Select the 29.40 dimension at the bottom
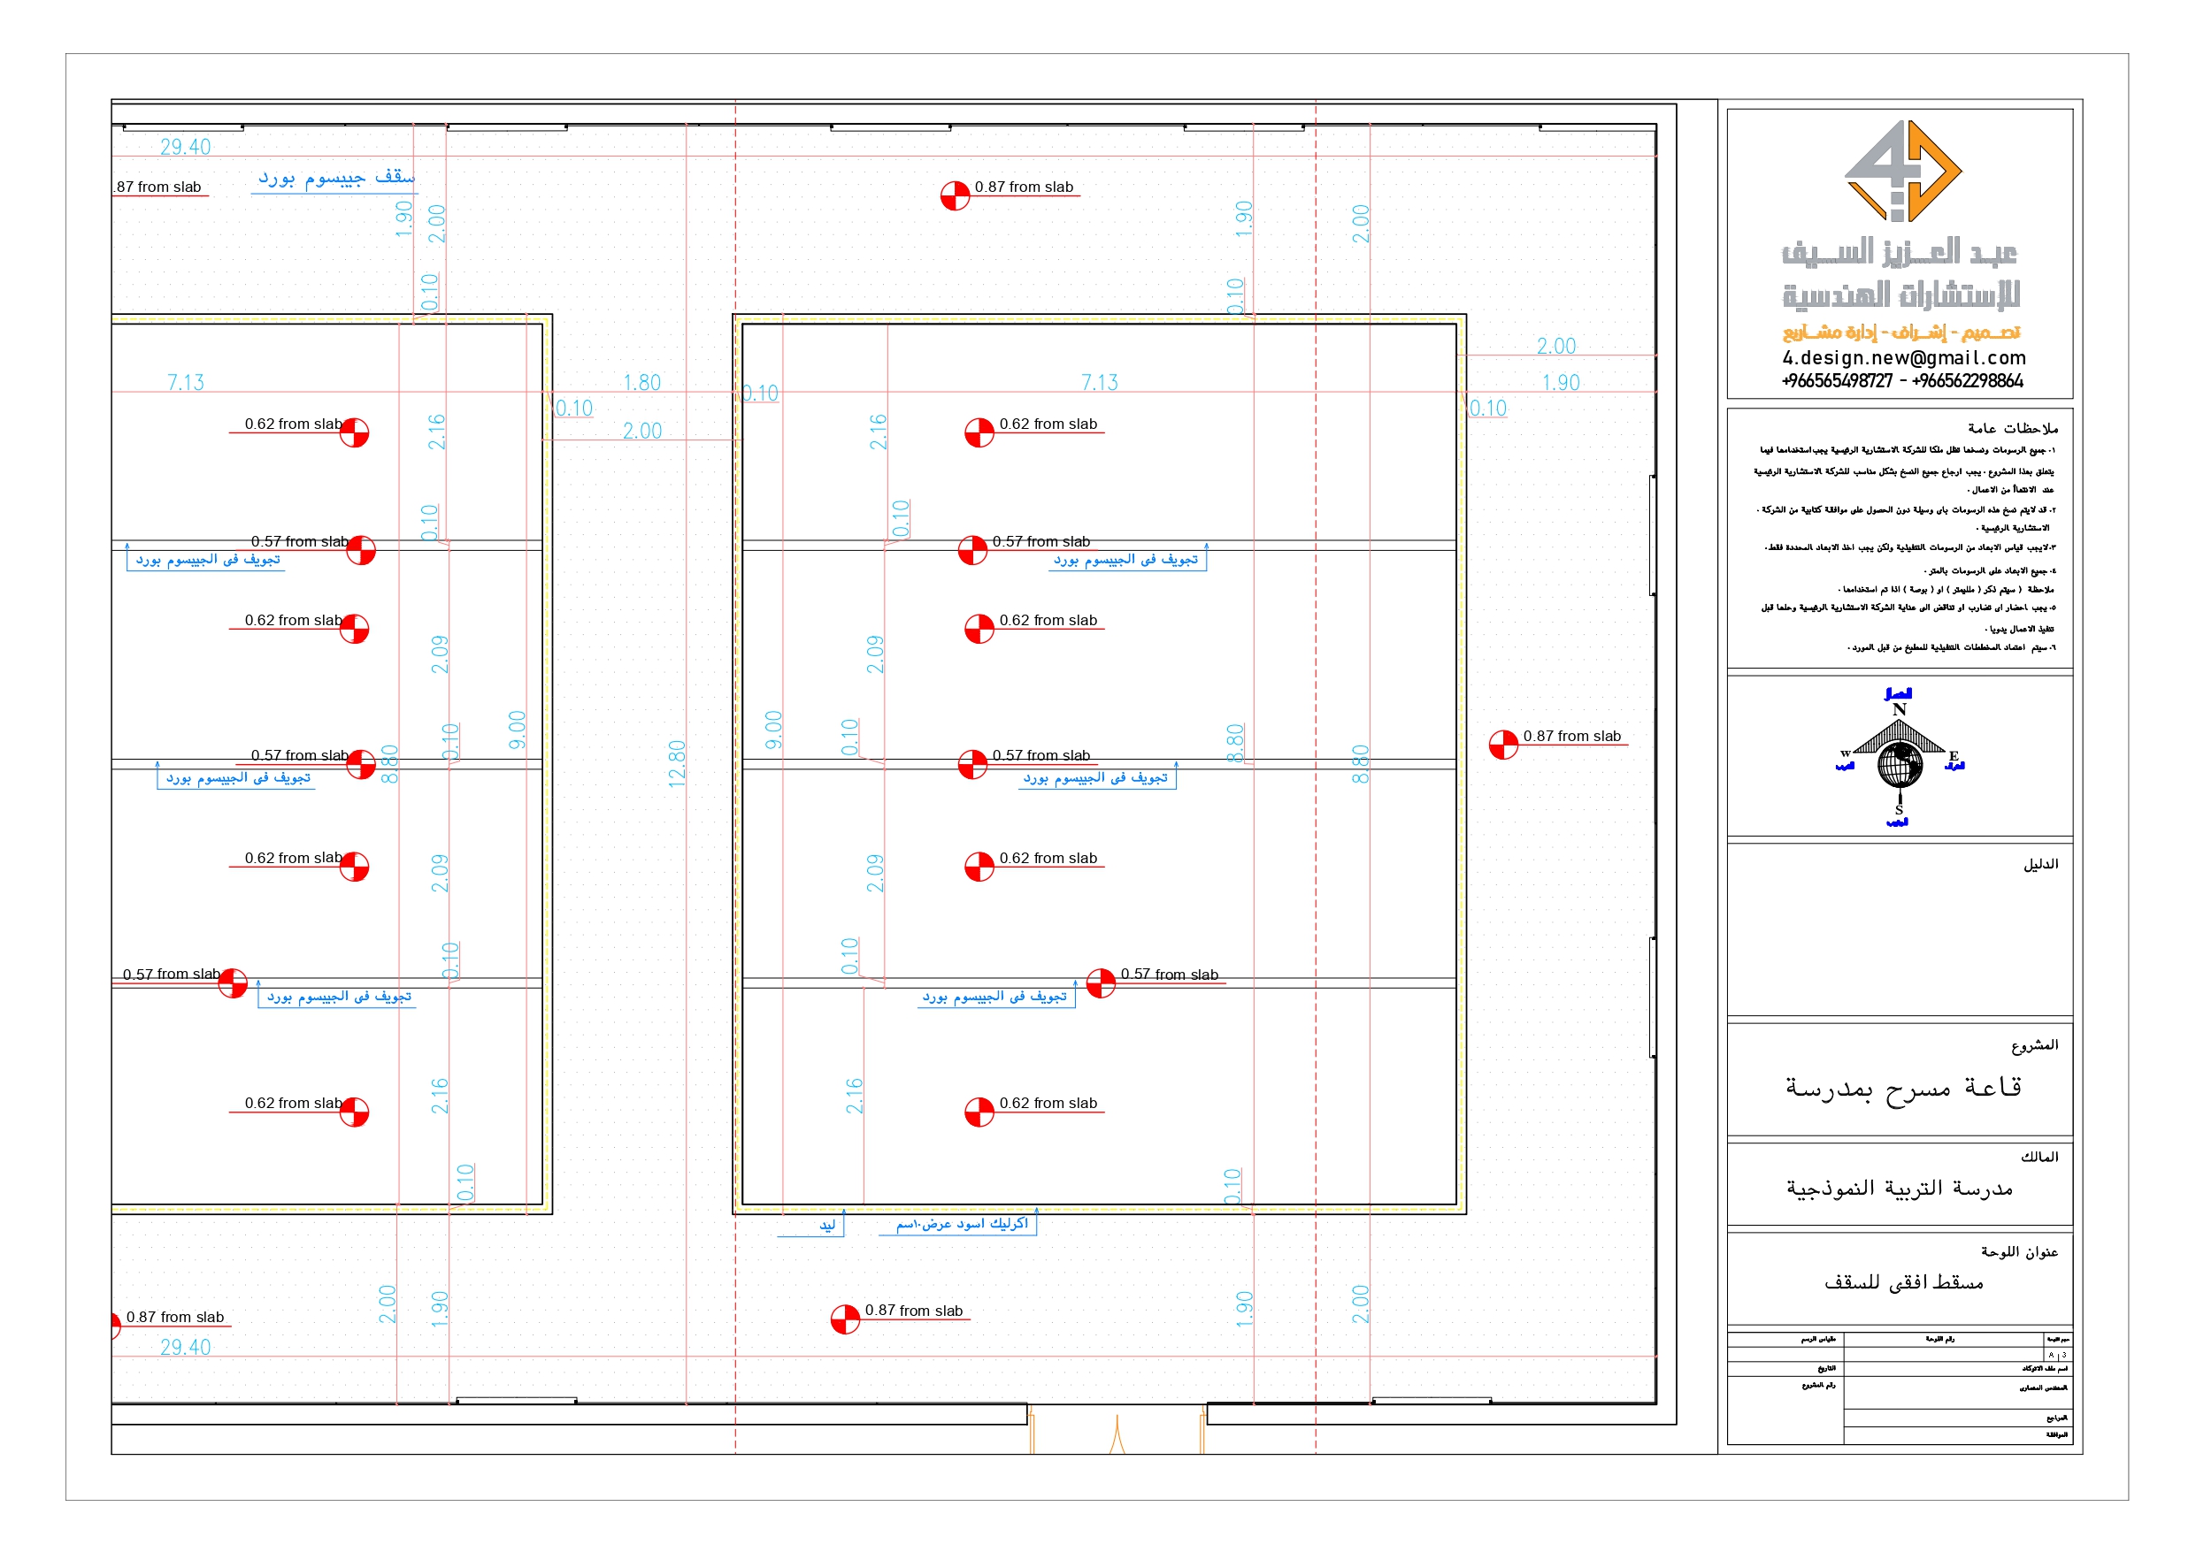Screen dimensions: 2196x1552 (x=186, y=1347)
